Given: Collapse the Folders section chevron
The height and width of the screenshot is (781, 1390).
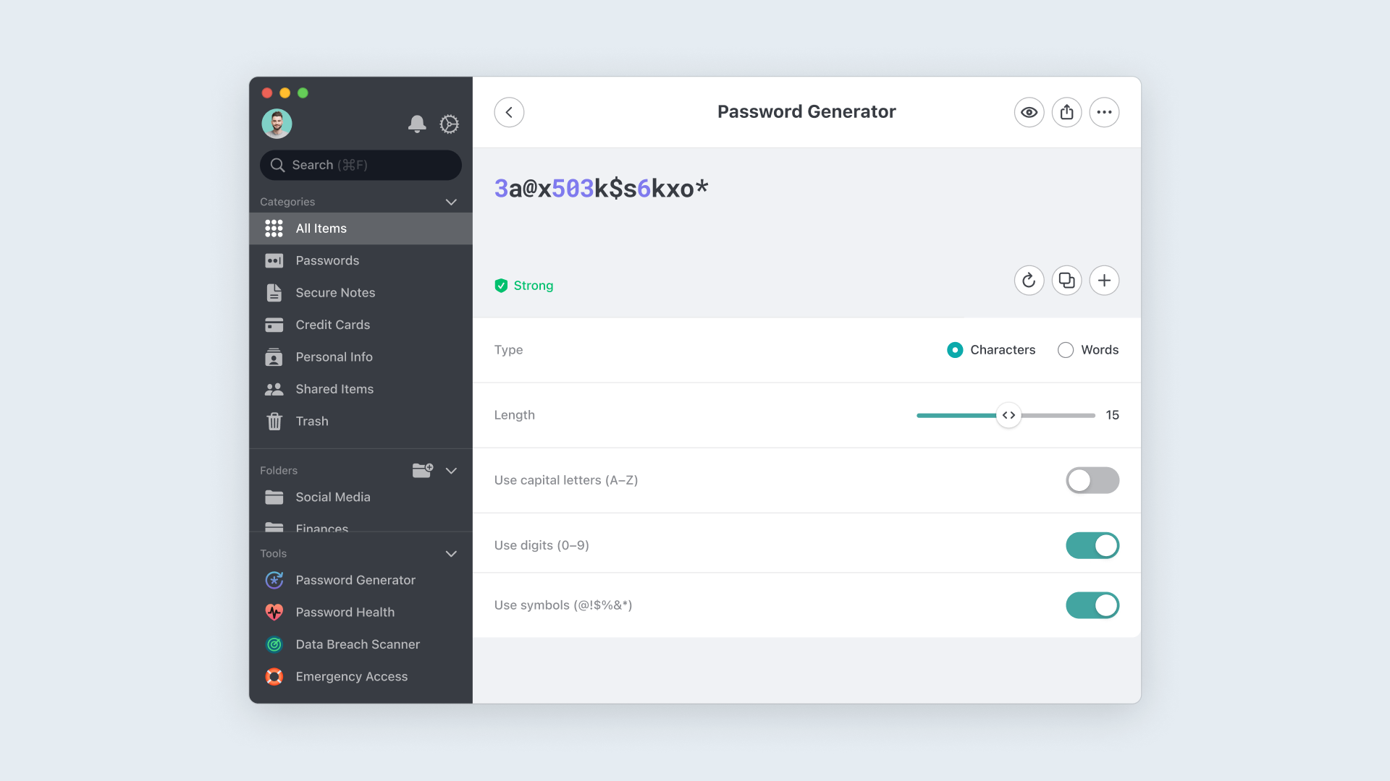Looking at the screenshot, I should click(x=451, y=471).
